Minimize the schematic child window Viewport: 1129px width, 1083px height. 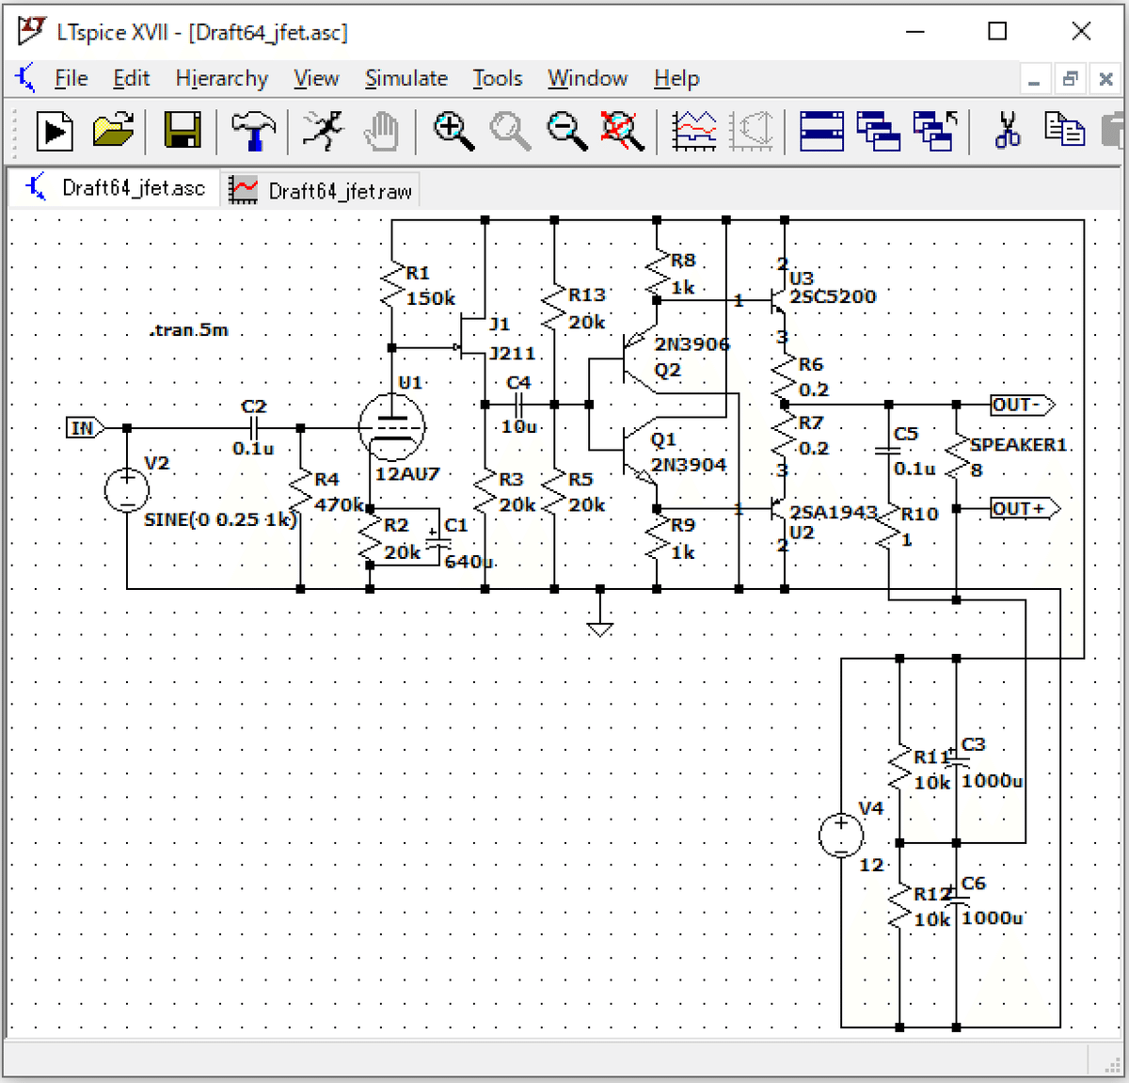[x=1034, y=79]
